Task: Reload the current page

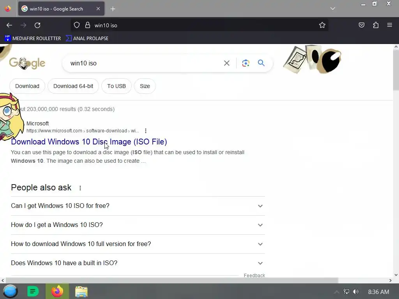Action: [37, 25]
